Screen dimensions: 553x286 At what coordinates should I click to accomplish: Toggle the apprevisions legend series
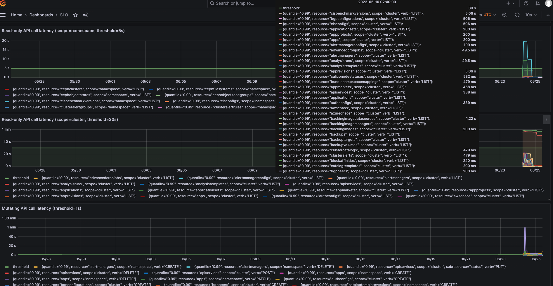point(74,196)
